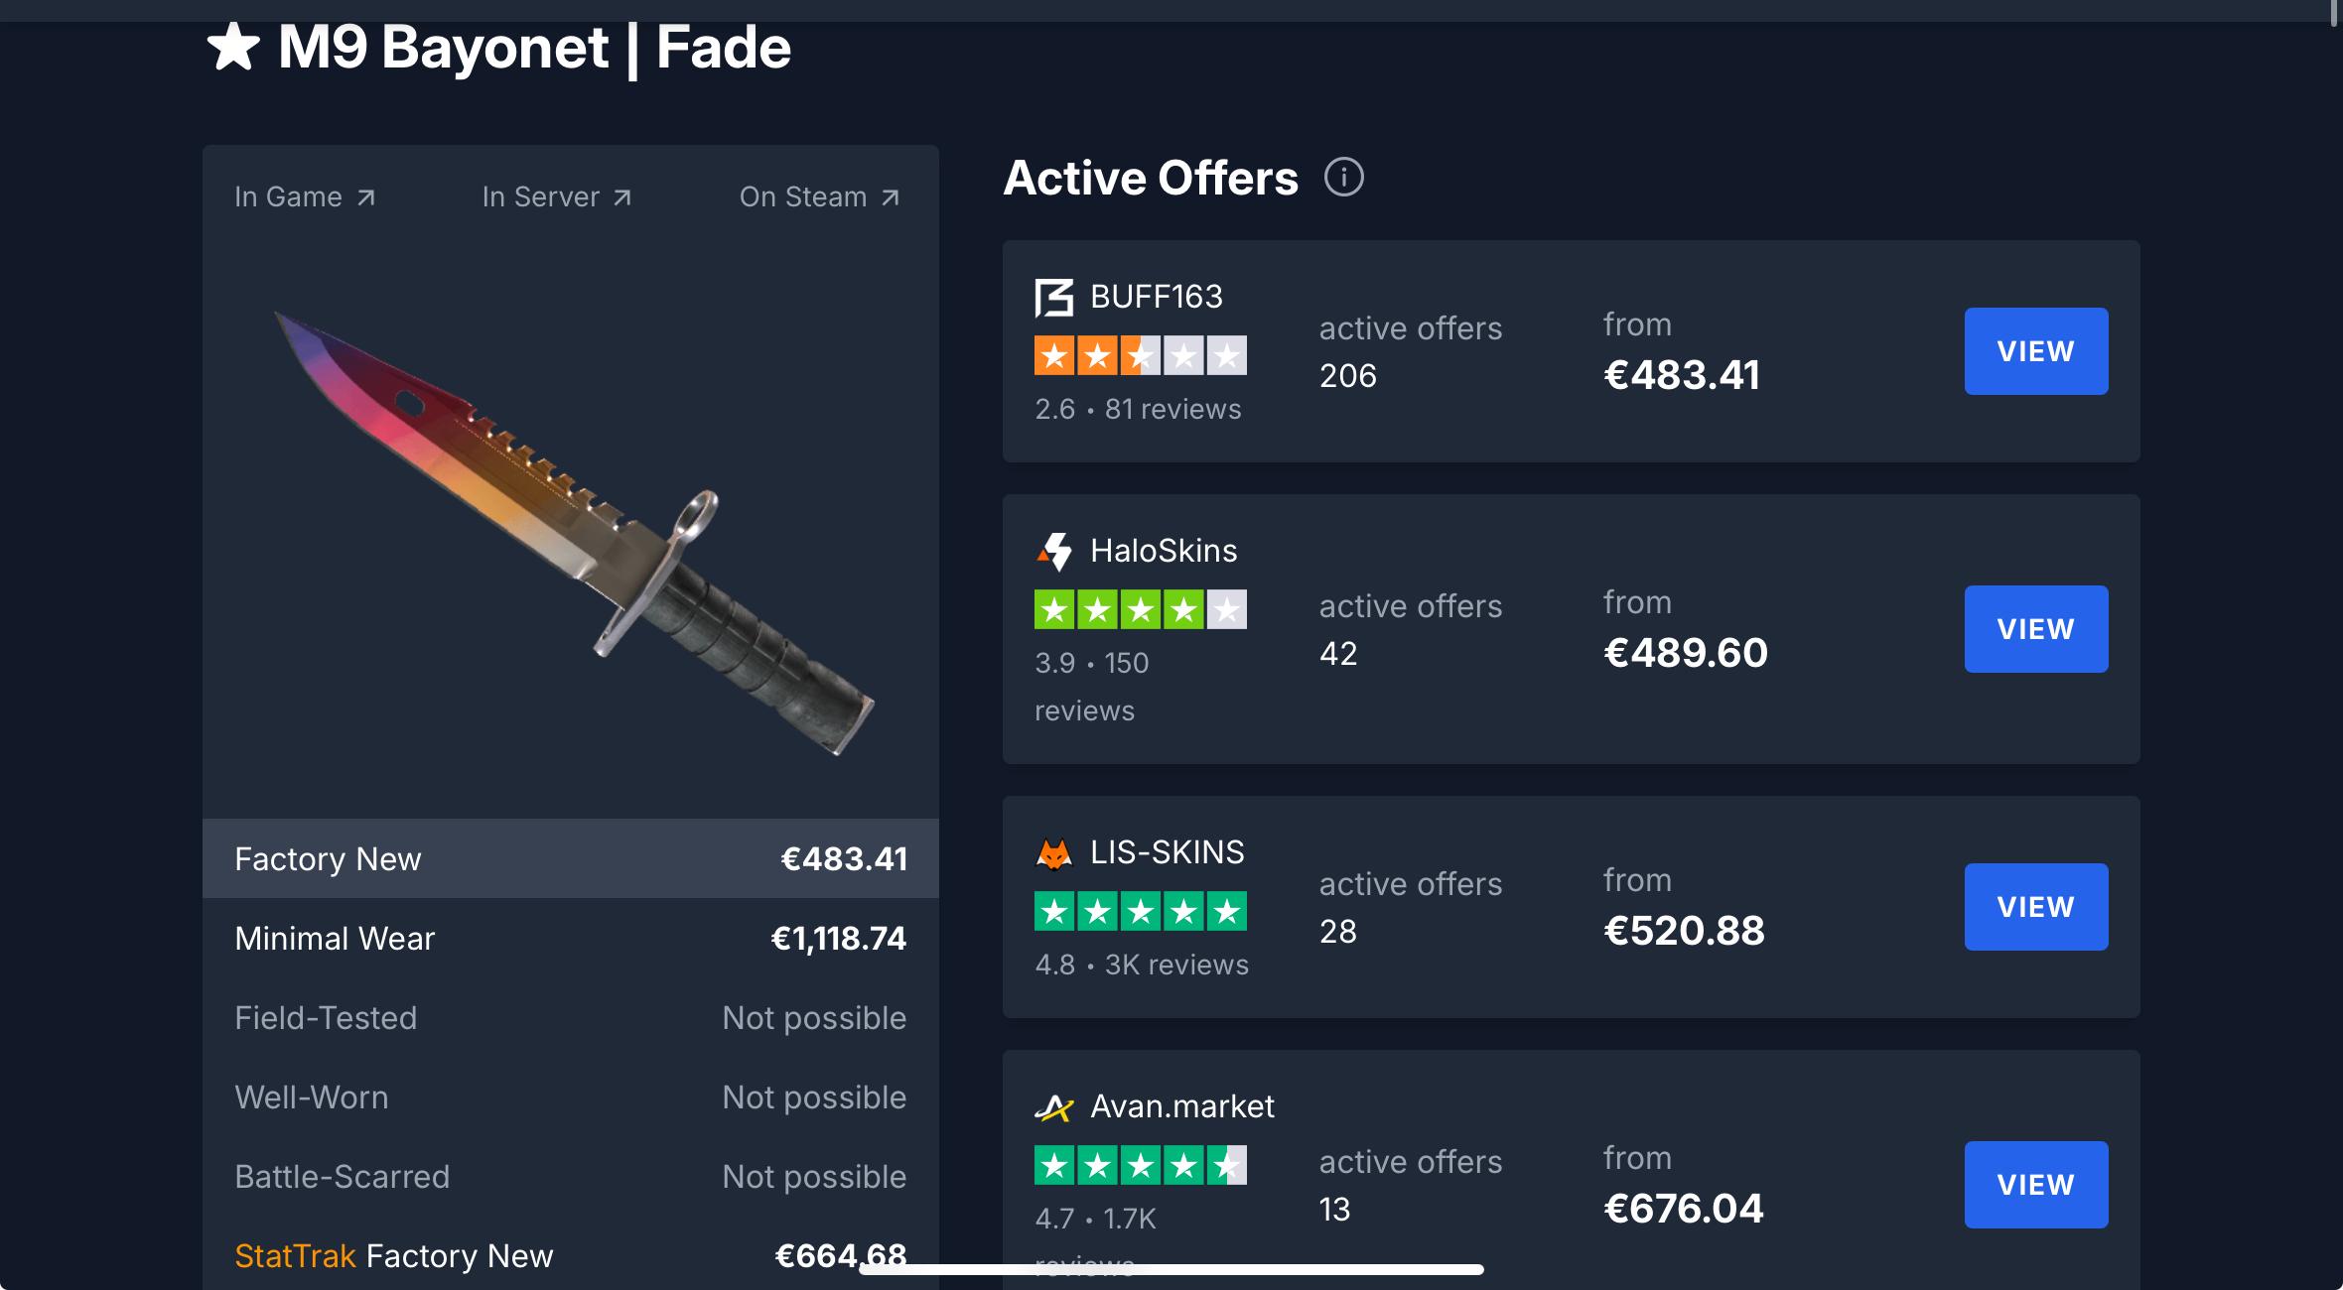This screenshot has height=1290, width=2343.
Task: Select the Minimal Wear price row
Action: (570, 938)
